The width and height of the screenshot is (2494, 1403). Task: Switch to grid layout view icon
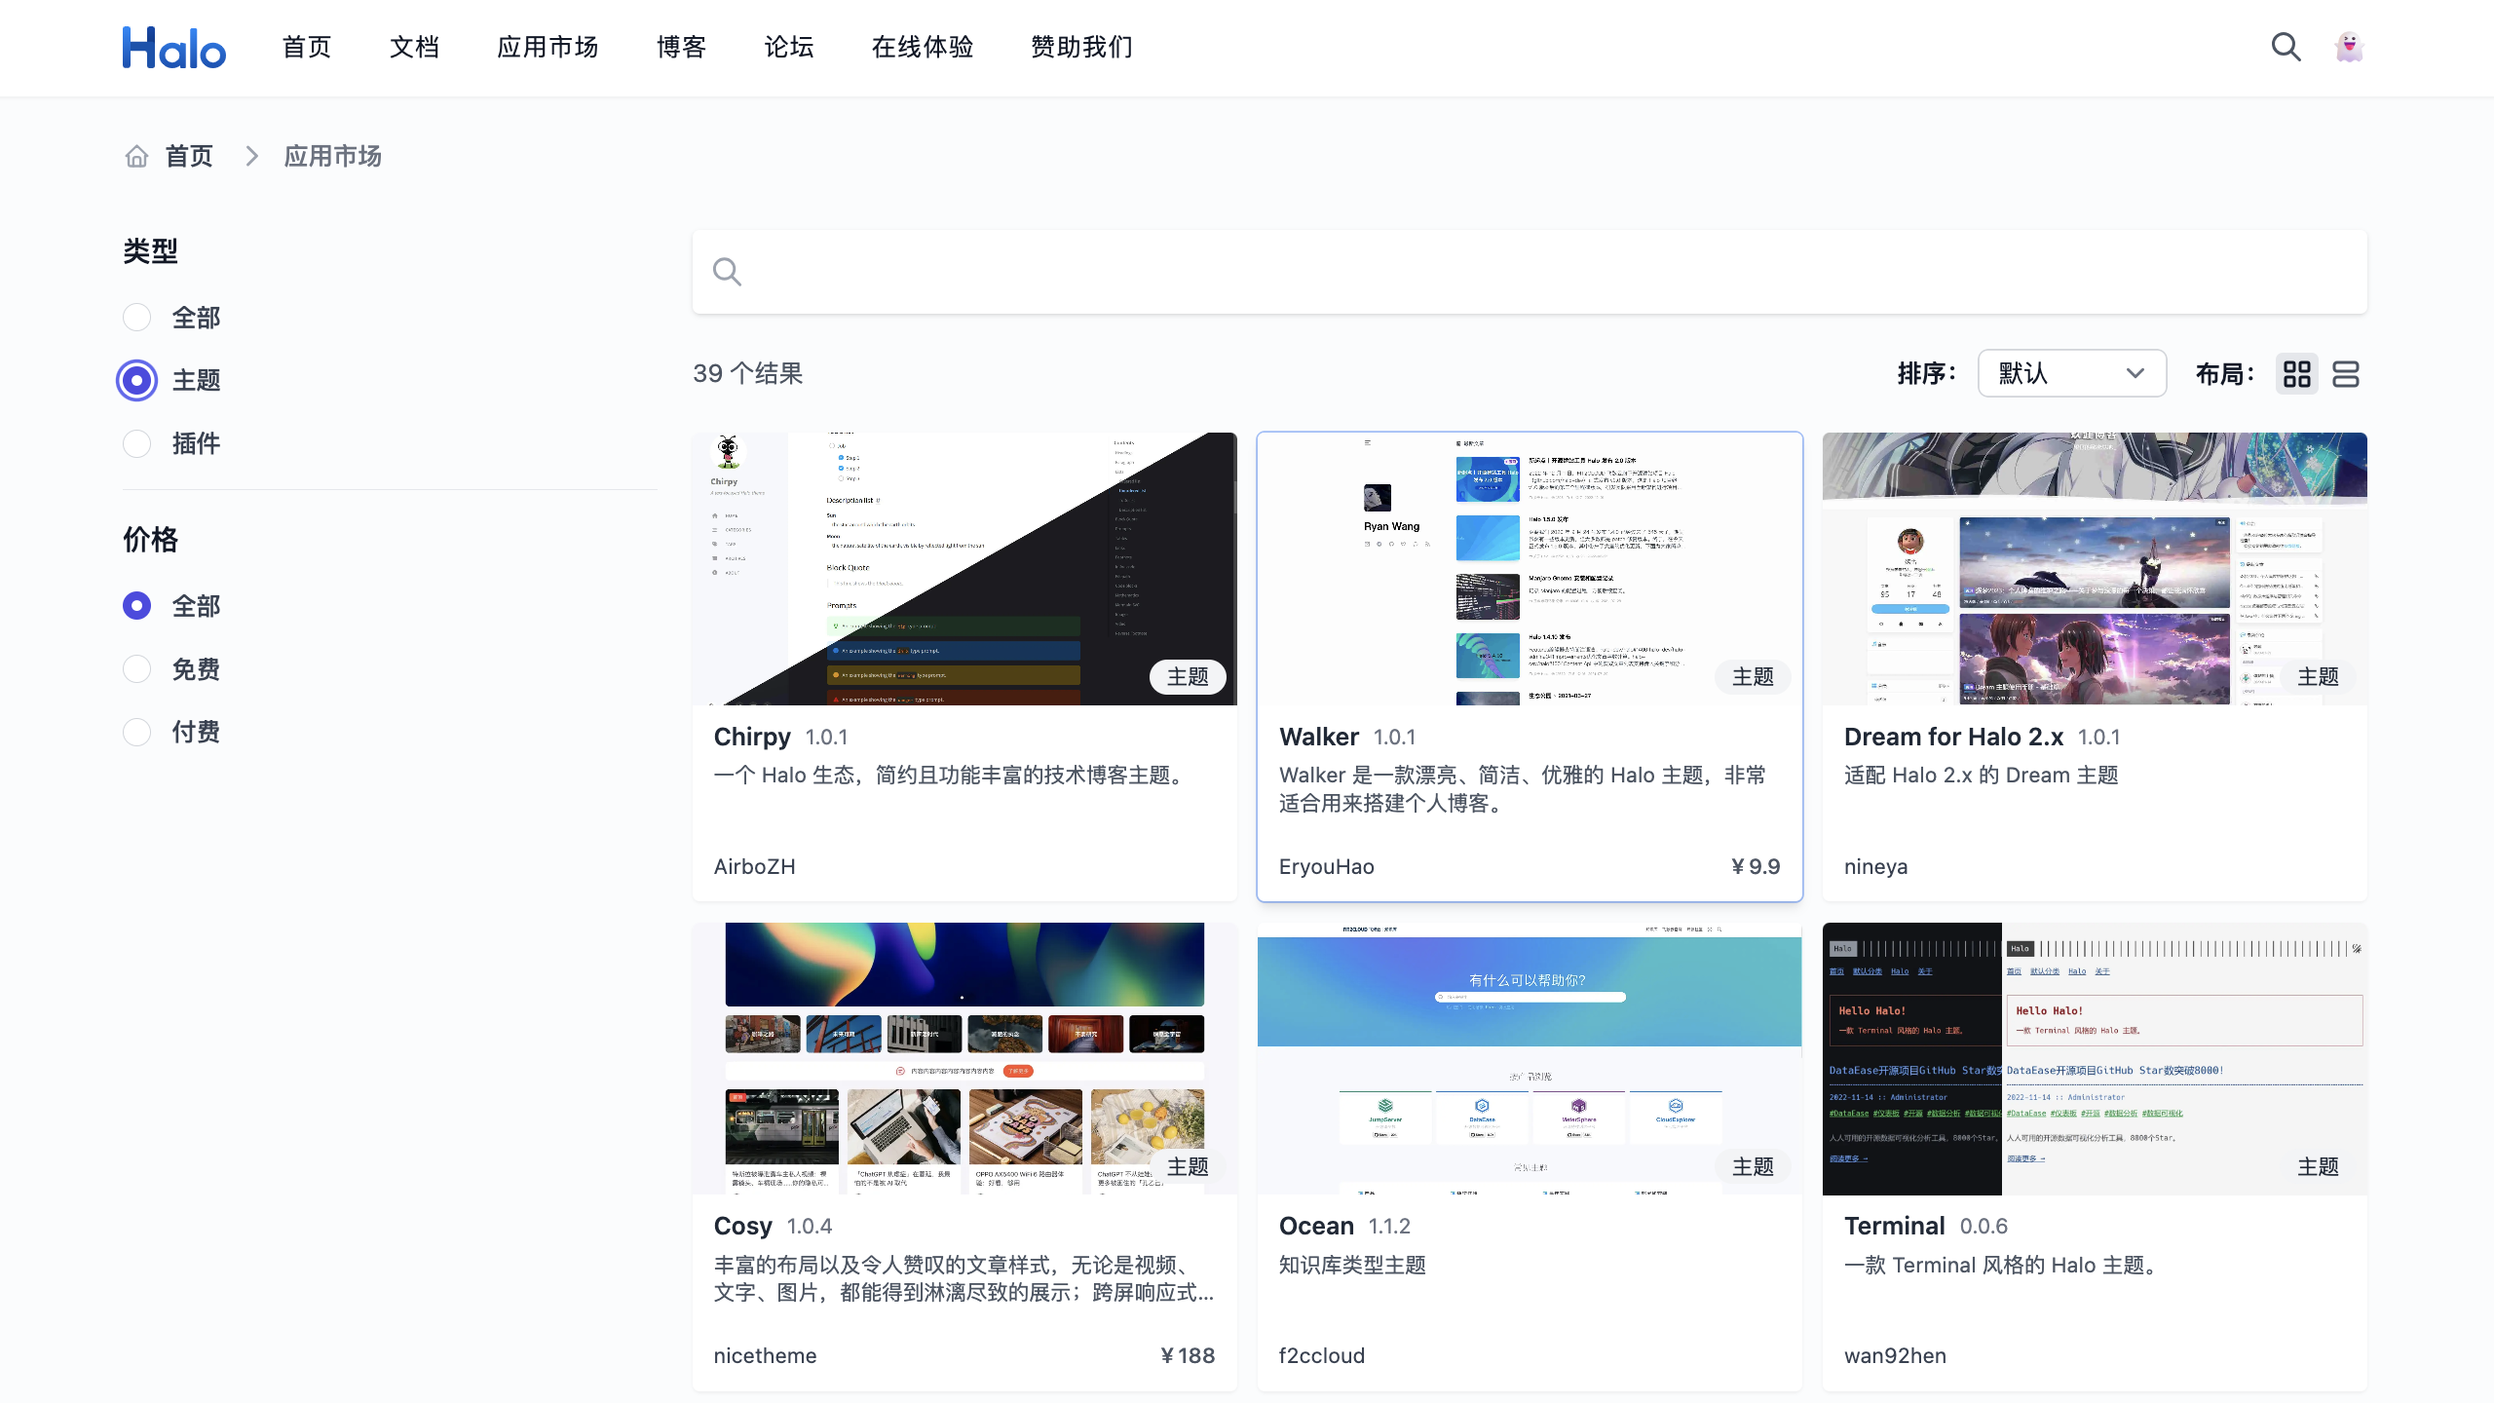tap(2296, 374)
